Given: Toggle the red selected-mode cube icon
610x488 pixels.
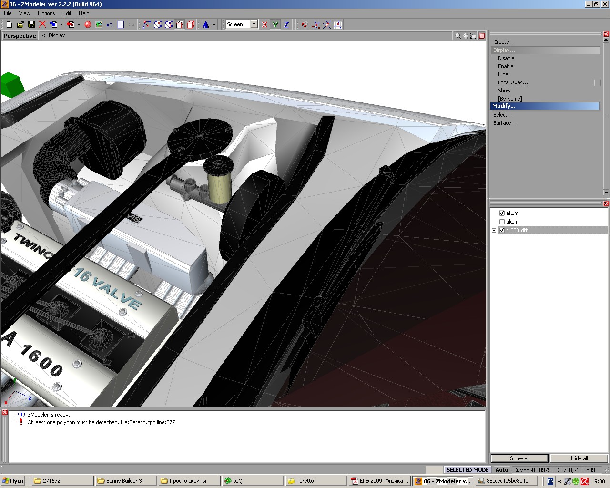Looking at the screenshot, I should click(191, 24).
